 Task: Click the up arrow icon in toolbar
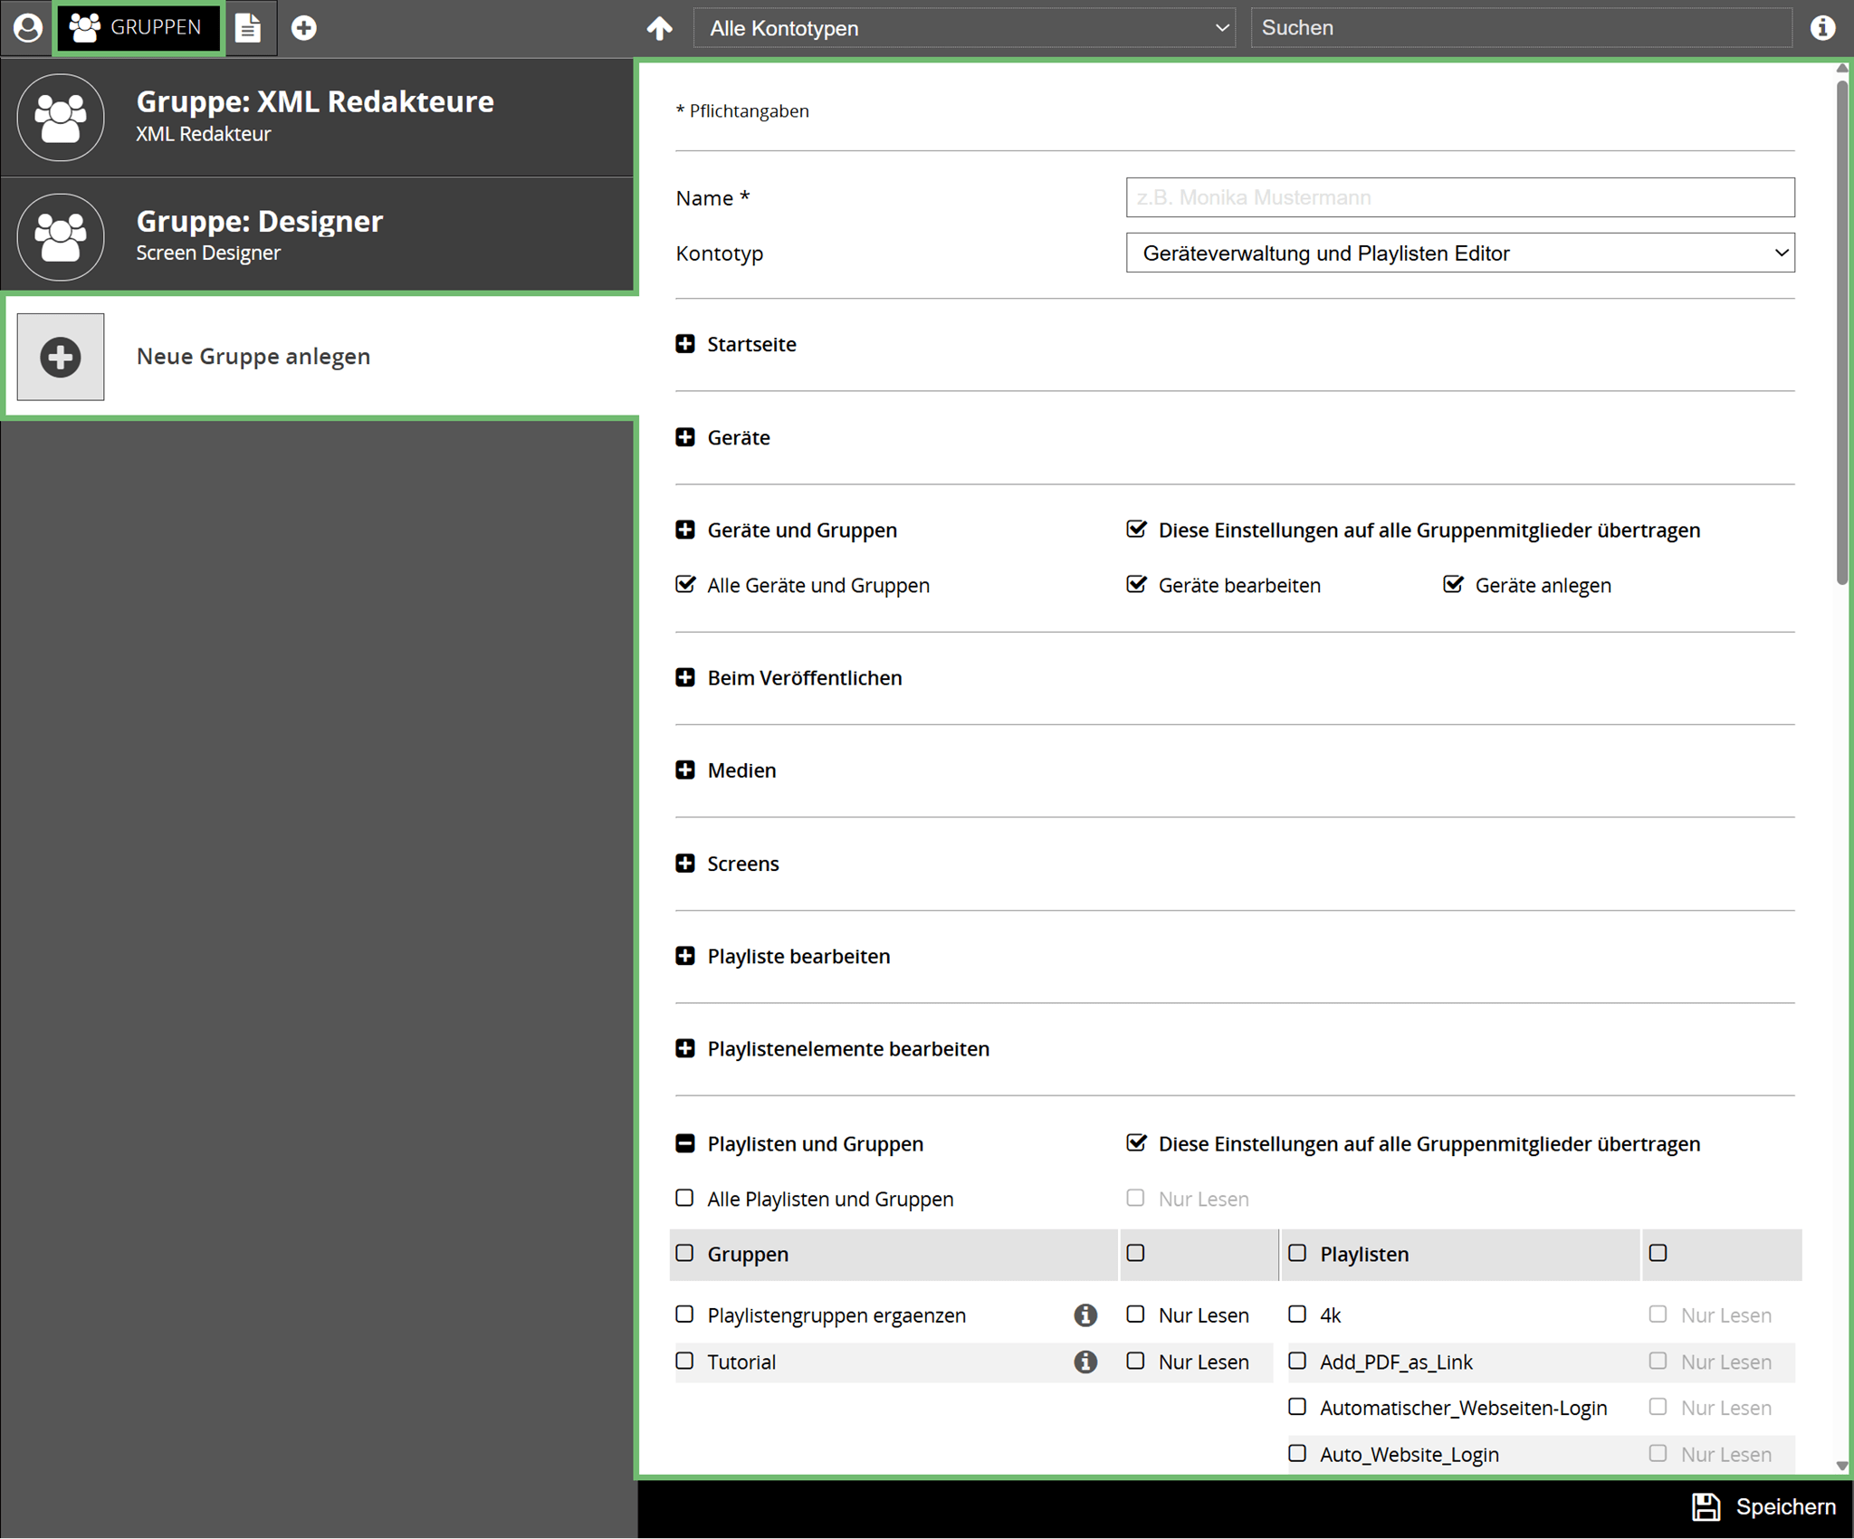click(660, 28)
